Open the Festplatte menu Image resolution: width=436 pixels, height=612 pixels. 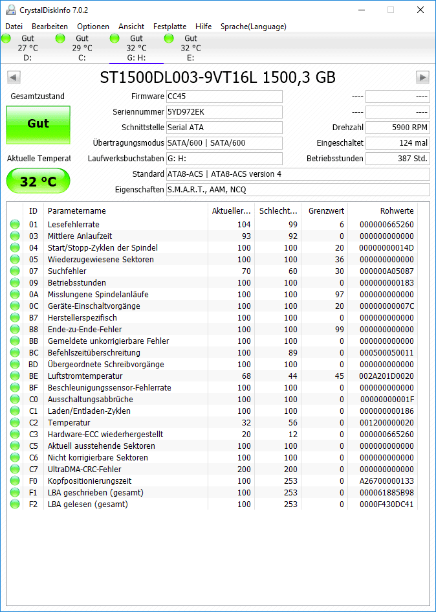pos(169,27)
